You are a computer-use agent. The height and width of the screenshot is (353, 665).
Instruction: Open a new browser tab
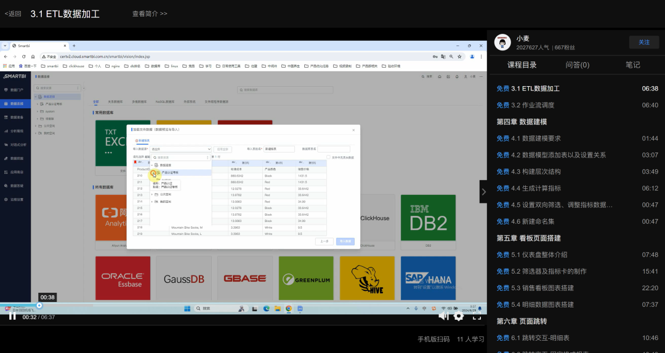(74, 46)
